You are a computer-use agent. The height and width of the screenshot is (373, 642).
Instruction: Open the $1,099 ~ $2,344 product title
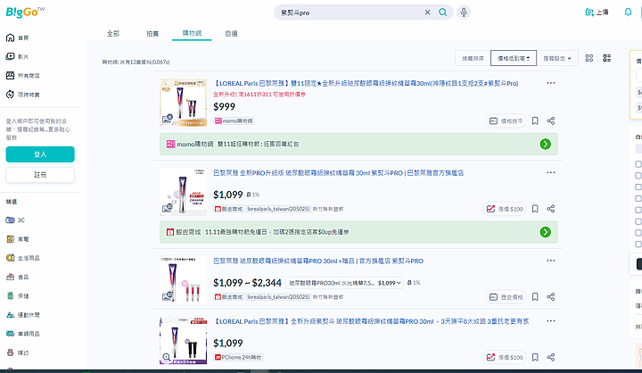[318, 261]
